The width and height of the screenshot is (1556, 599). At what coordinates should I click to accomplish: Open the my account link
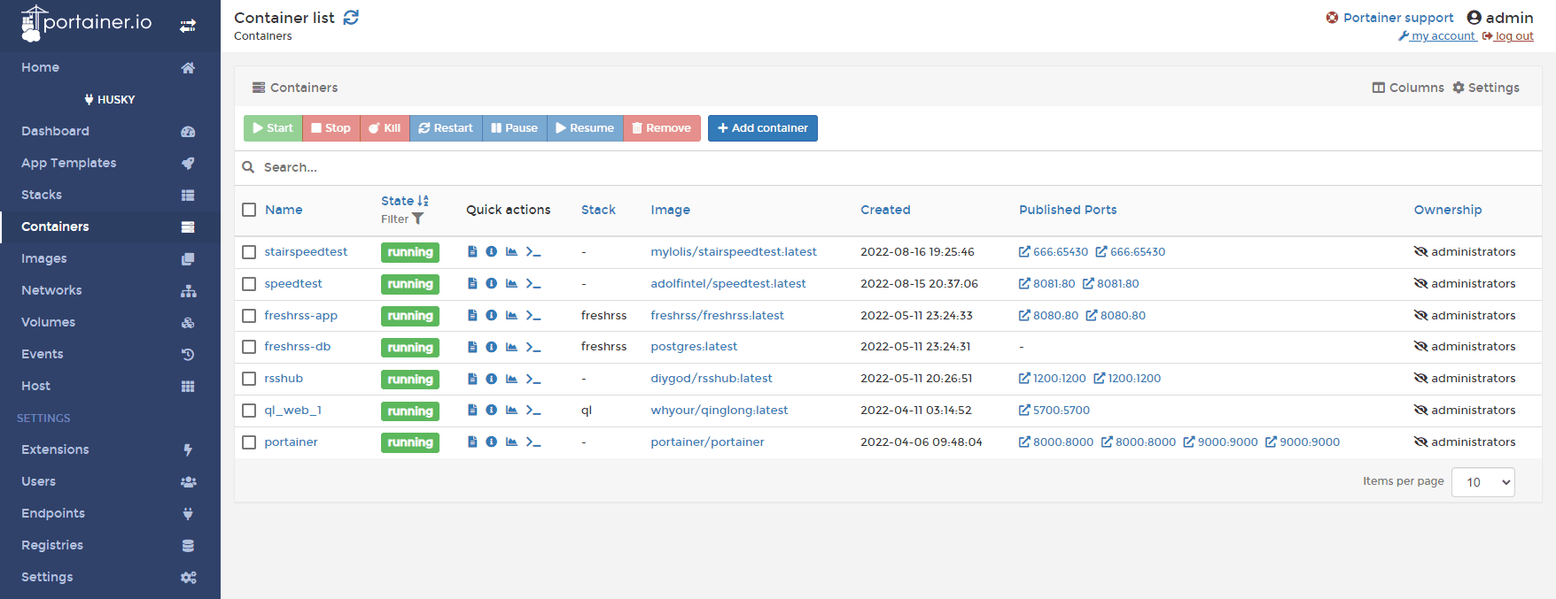click(1436, 36)
